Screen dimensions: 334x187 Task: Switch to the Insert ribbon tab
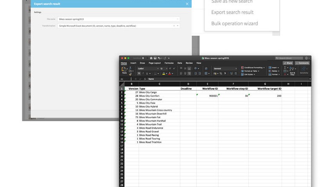[x=133, y=63]
